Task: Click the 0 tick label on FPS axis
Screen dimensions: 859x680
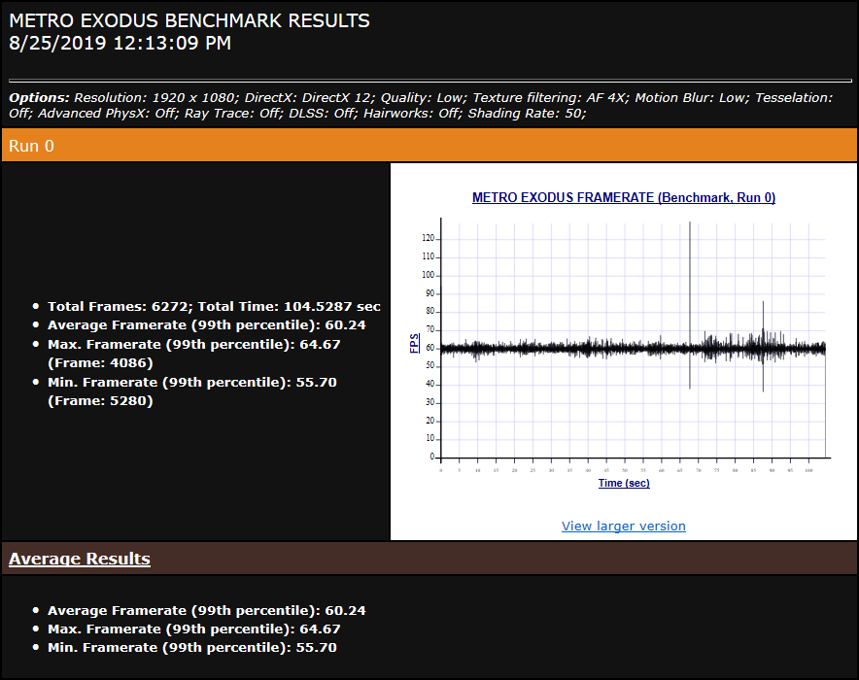Action: 432,456
